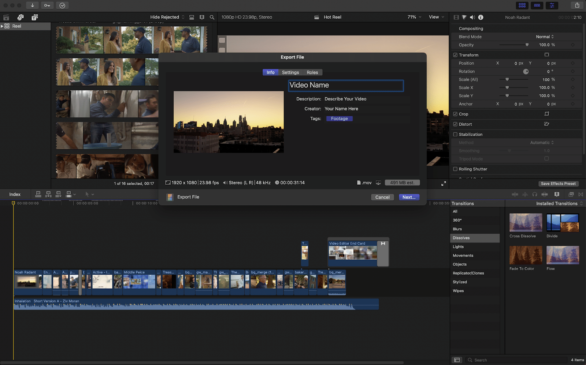Open the photos and audio sidebar icon

click(x=21, y=17)
